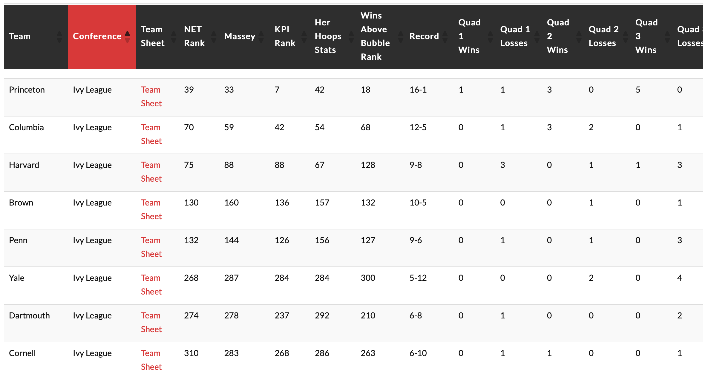Click Her Hoops Stats sort arrows
This screenshot has width=708, height=374.
click(351, 36)
